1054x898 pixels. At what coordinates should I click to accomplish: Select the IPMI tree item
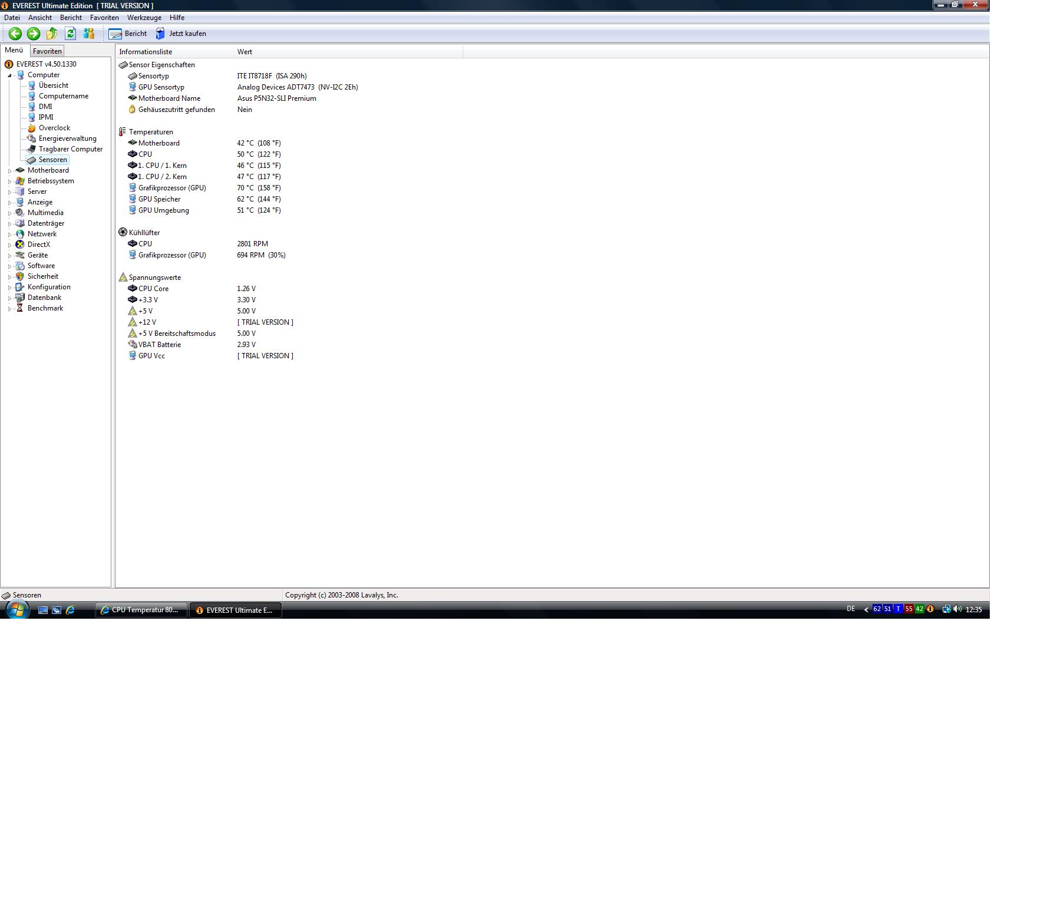[x=46, y=117]
